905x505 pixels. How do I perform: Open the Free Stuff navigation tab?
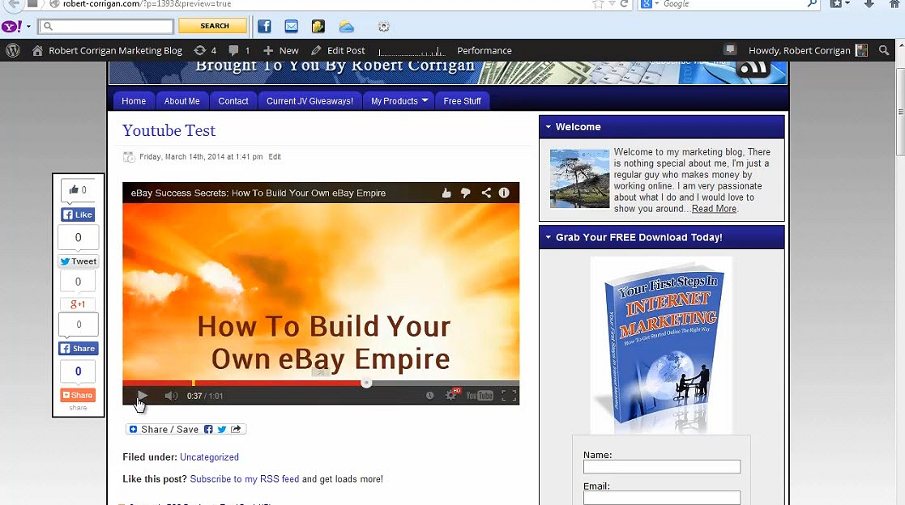pyautogui.click(x=463, y=101)
